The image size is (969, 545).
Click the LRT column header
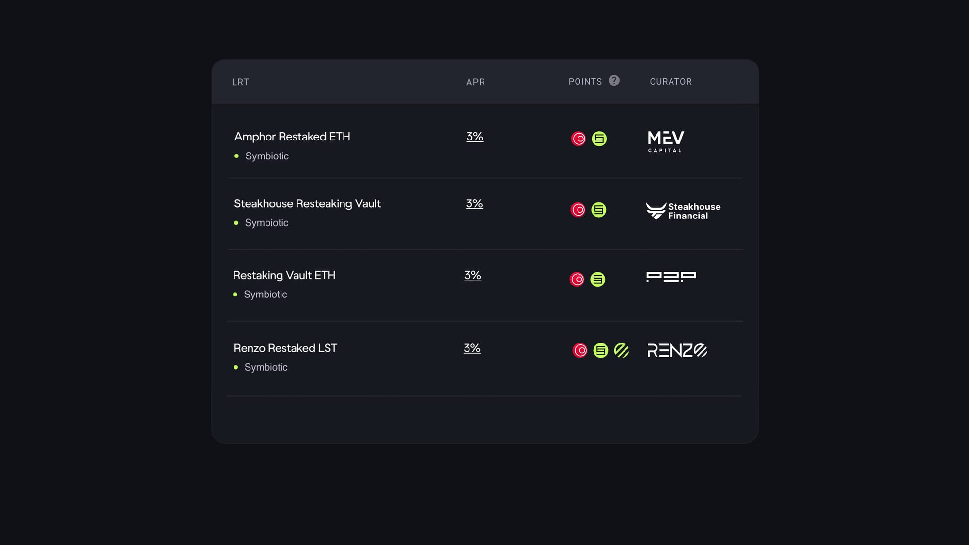[240, 82]
